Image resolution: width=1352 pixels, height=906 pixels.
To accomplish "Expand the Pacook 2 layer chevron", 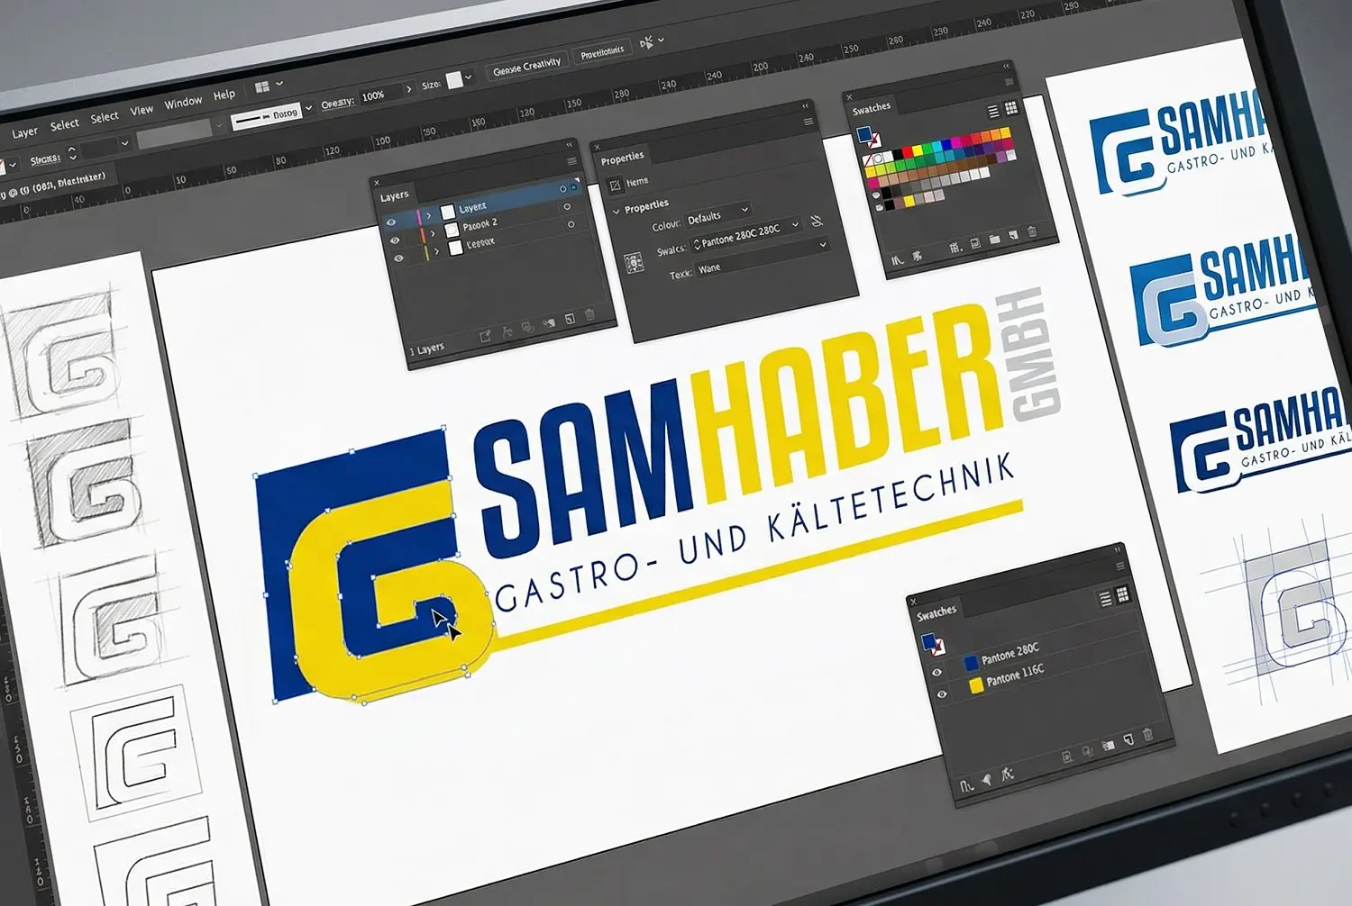I will pyautogui.click(x=433, y=233).
